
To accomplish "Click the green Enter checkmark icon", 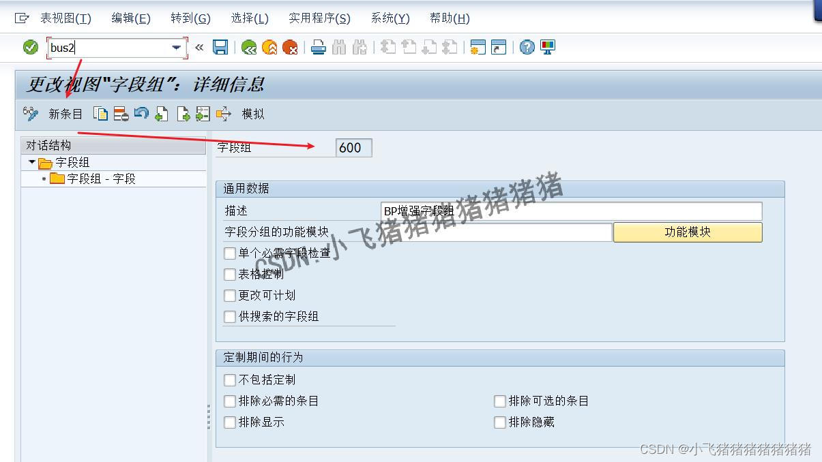I will [x=31, y=47].
